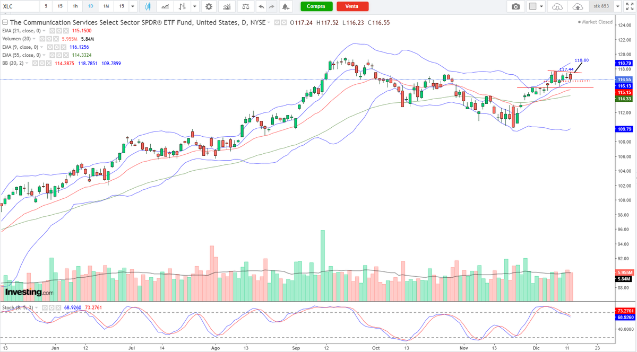Open Stoch indicator settings gear

[x=51, y=307]
